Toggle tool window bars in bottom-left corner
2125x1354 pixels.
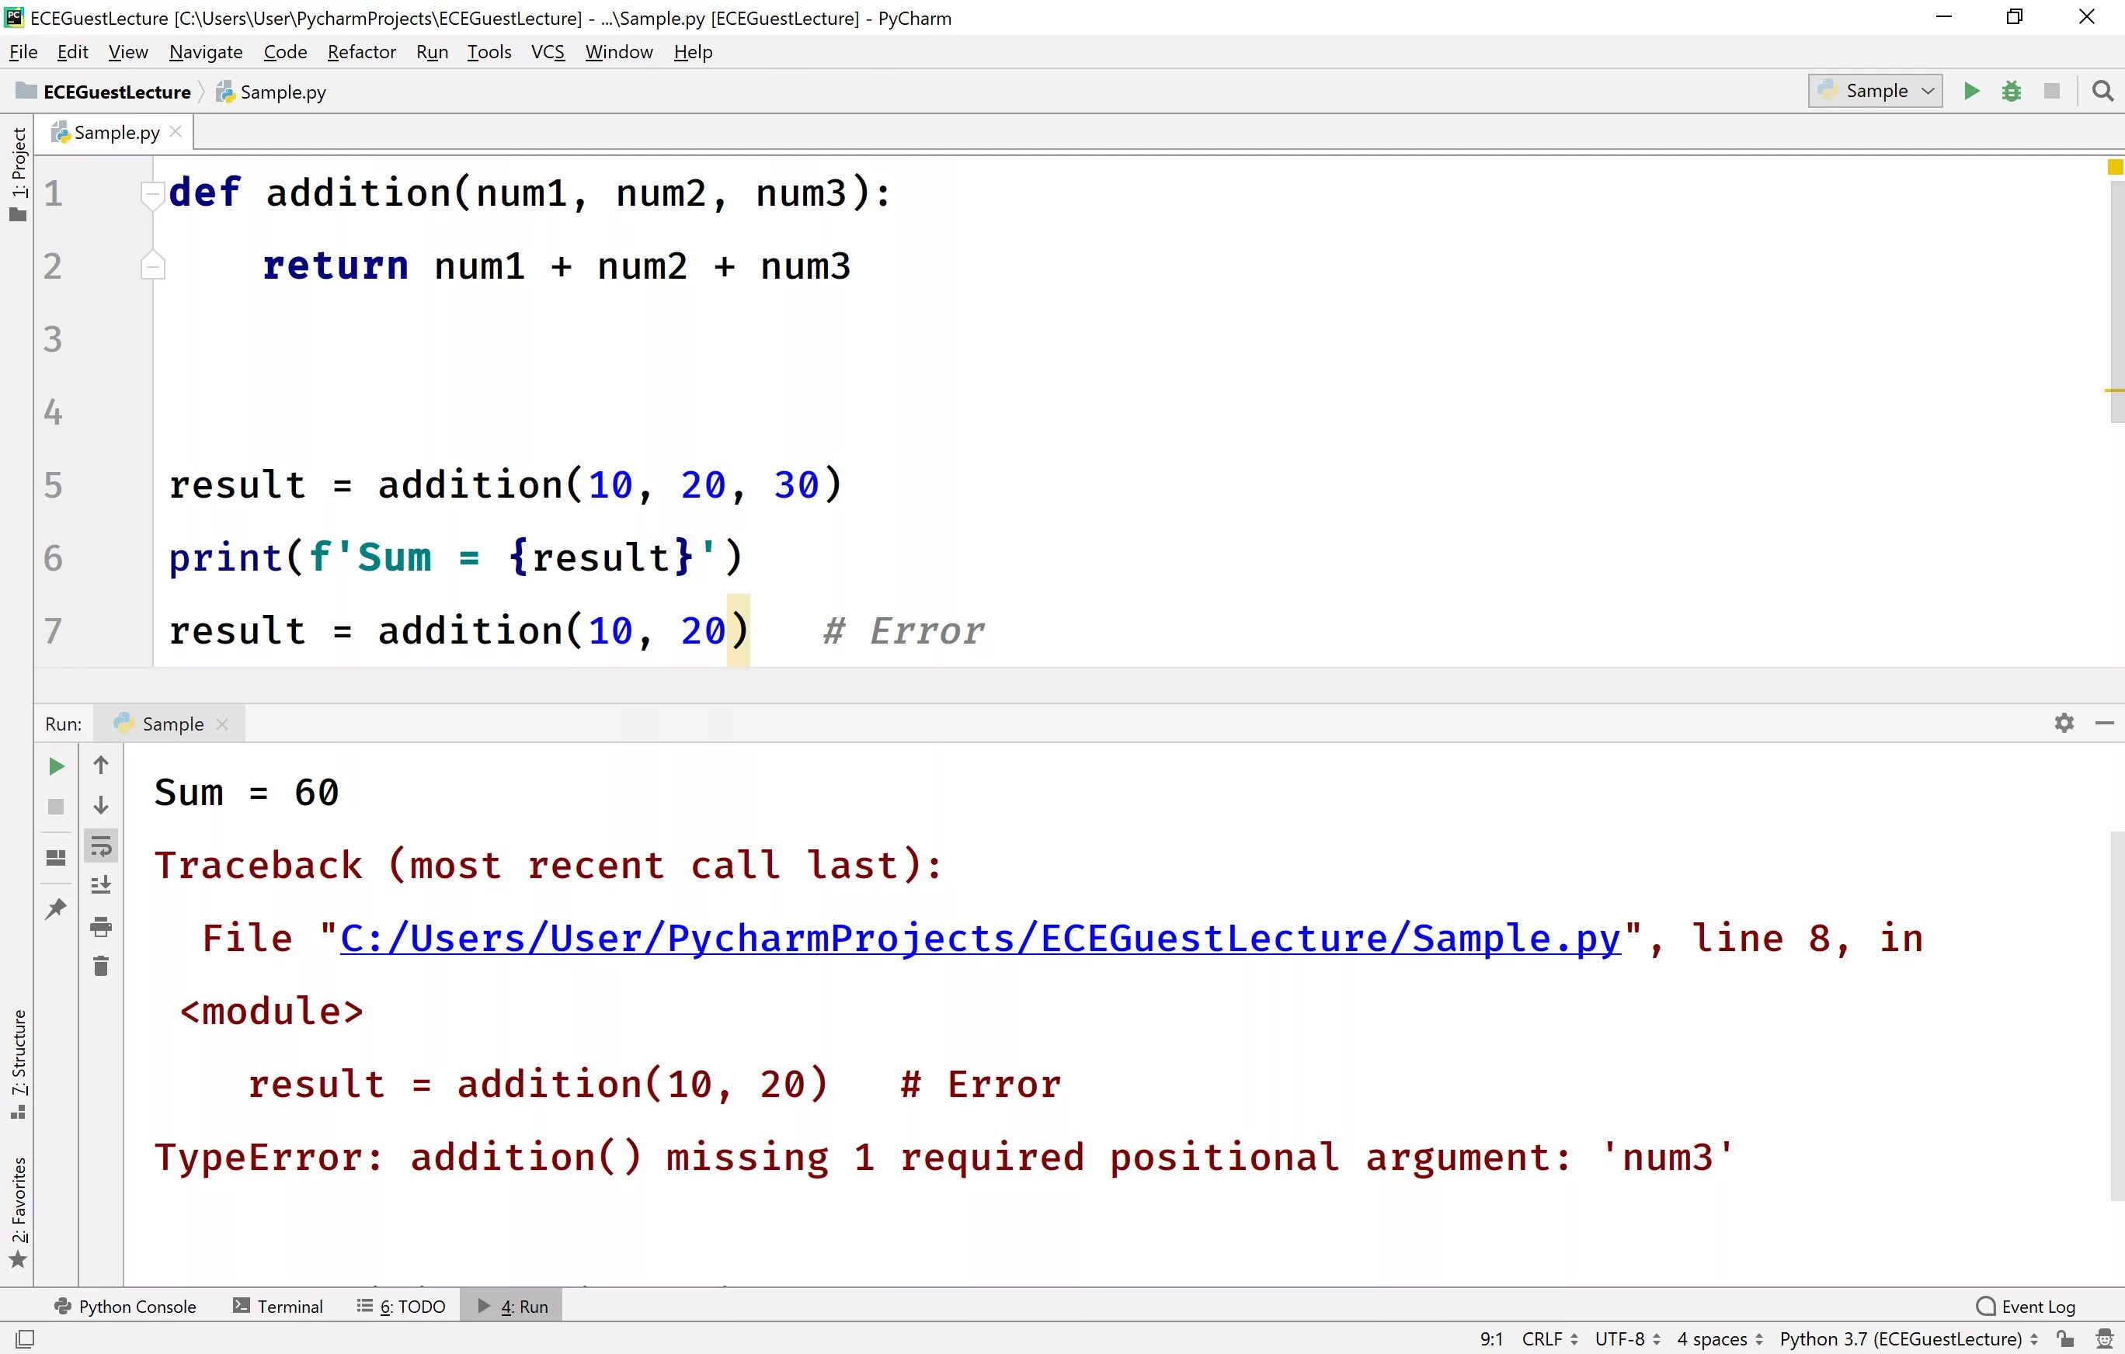click(x=25, y=1338)
